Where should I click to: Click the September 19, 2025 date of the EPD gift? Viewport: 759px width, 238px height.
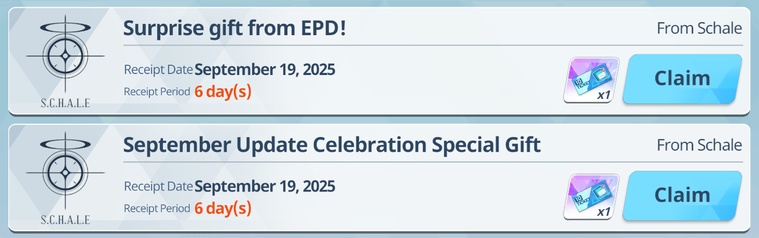[x=265, y=69]
